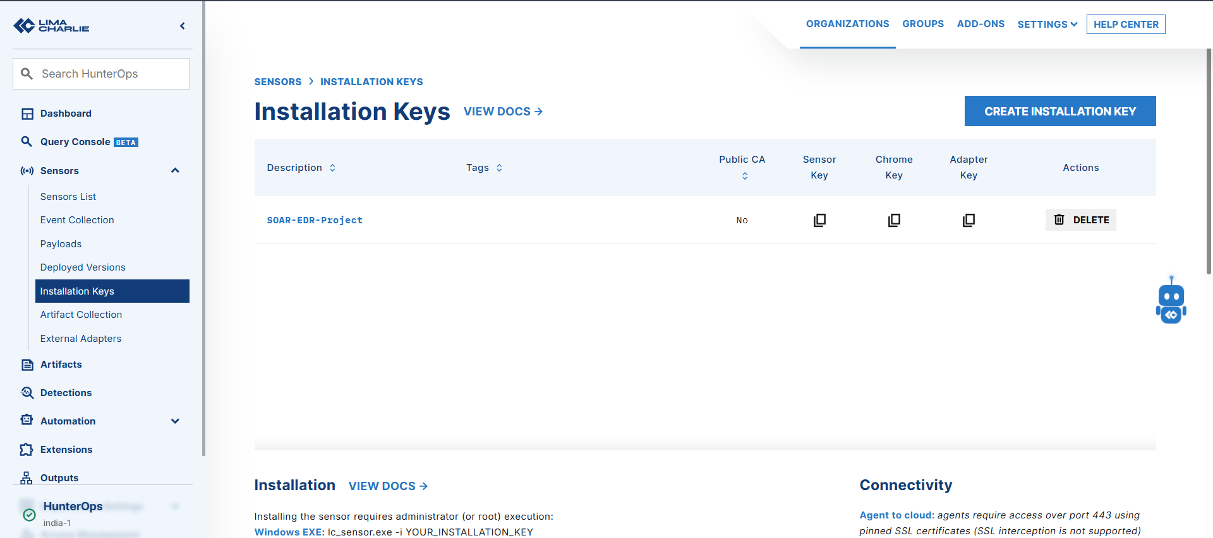Click the Detections icon
The width and height of the screenshot is (1213, 538).
tap(27, 392)
